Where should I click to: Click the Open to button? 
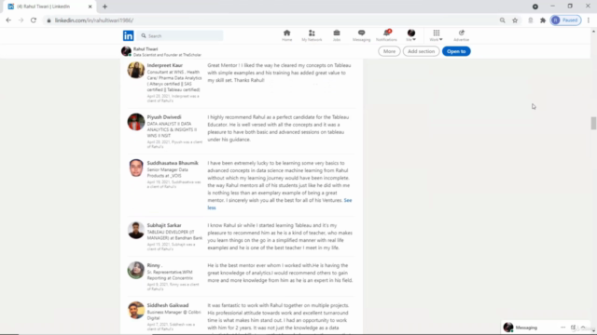click(x=456, y=51)
